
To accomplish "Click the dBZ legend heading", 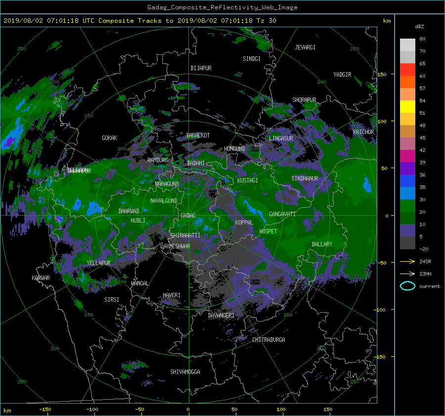I will pyautogui.click(x=419, y=27).
